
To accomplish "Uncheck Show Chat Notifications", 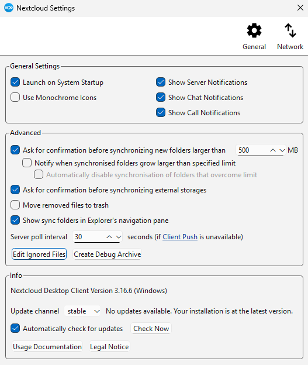I will point(161,97).
